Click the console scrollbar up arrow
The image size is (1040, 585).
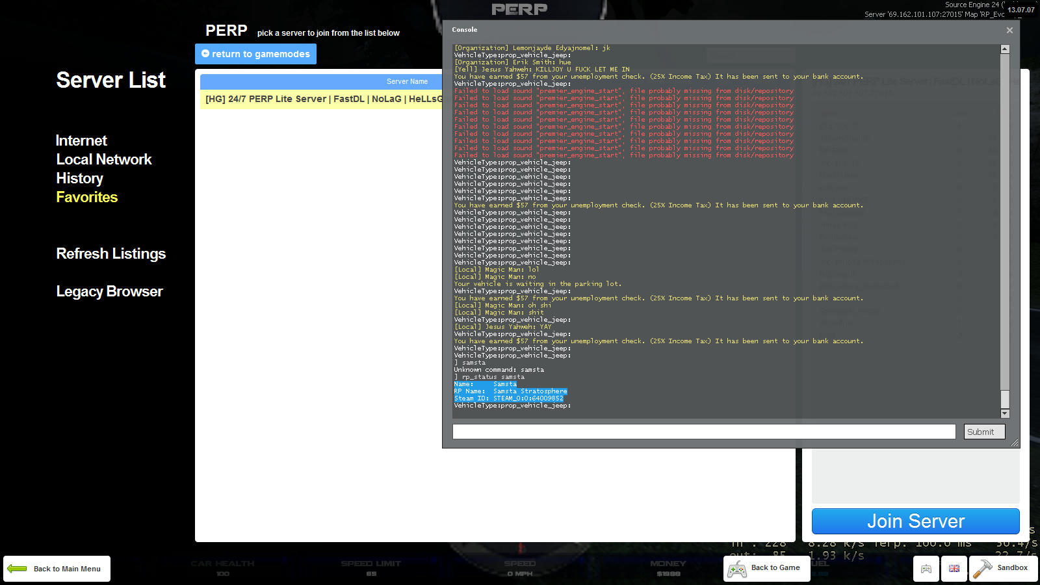pos(1005,49)
